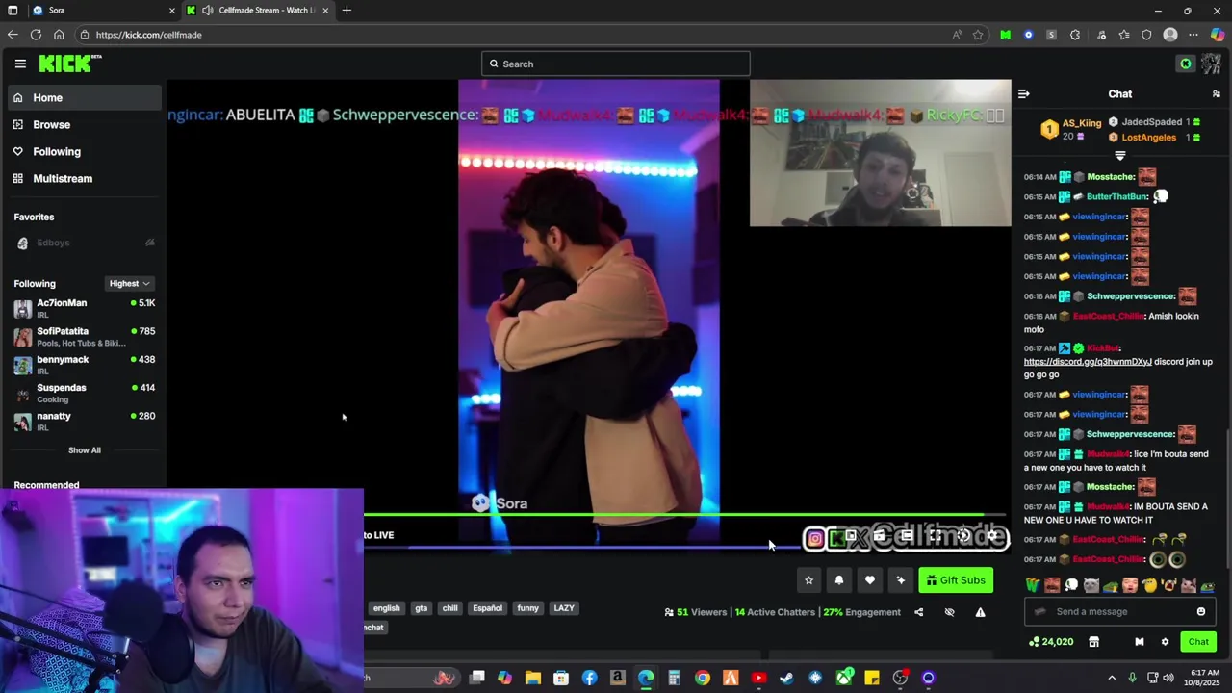Click the KICK logo

pyautogui.click(x=69, y=64)
